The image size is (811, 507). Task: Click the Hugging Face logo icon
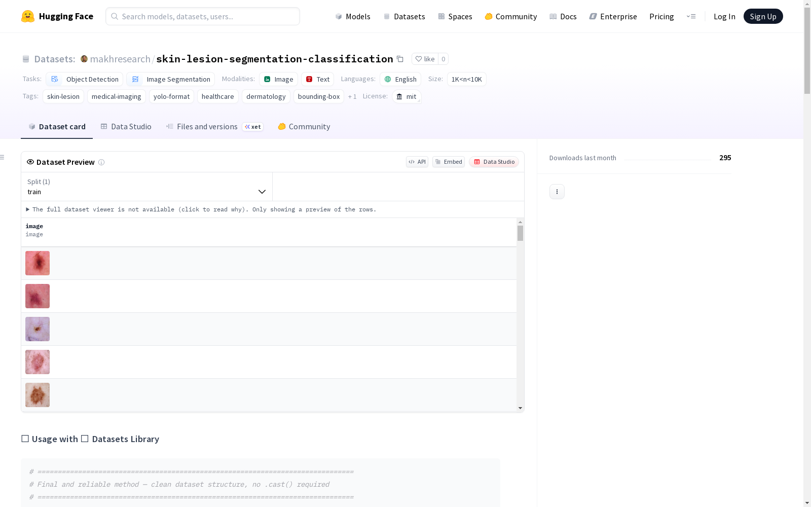click(x=28, y=16)
